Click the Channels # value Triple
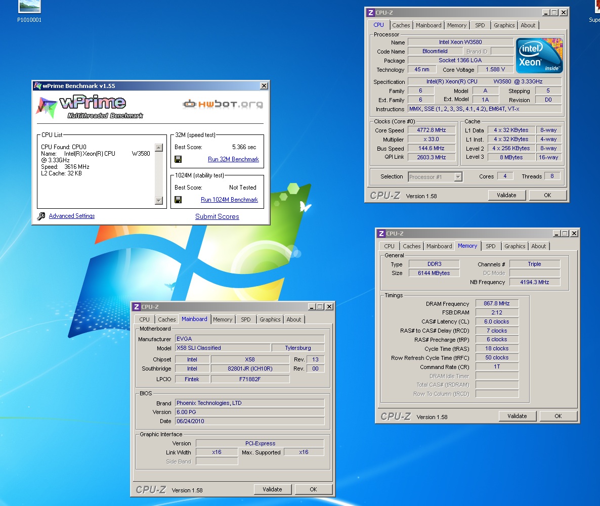 click(535, 264)
